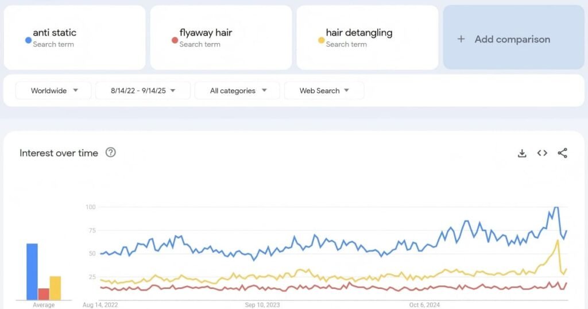
Task: Open the Web Search type dropdown
Action: (324, 91)
